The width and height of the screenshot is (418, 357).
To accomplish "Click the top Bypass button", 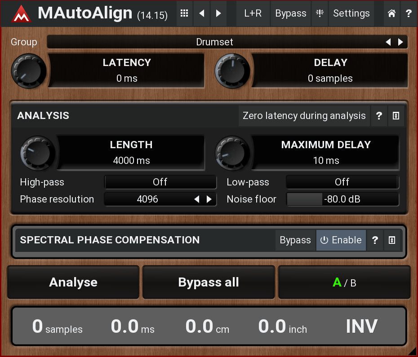I will pyautogui.click(x=291, y=13).
